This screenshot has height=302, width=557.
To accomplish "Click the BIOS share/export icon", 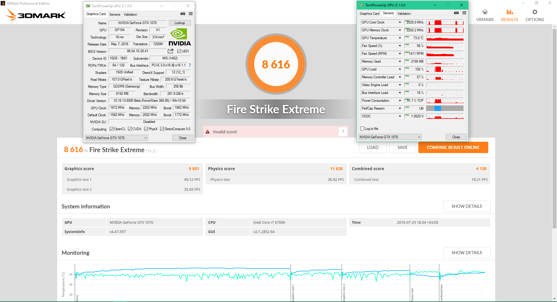I will 171,51.
